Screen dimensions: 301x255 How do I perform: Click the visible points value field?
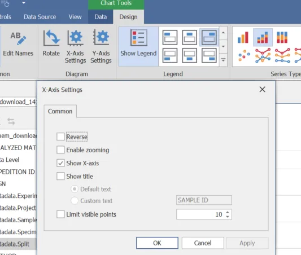200,214
